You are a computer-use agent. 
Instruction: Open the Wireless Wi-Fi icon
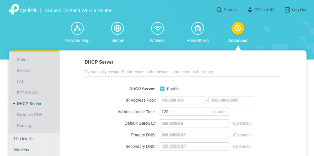point(158,28)
